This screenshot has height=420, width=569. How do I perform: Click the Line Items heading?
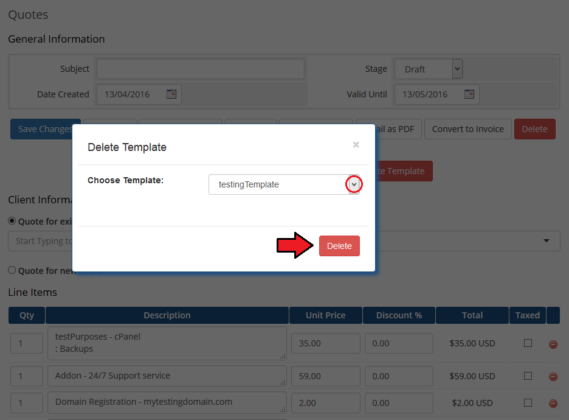click(33, 292)
